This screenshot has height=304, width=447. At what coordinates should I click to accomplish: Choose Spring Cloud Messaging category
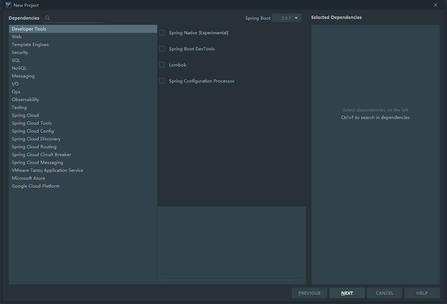coord(83,163)
